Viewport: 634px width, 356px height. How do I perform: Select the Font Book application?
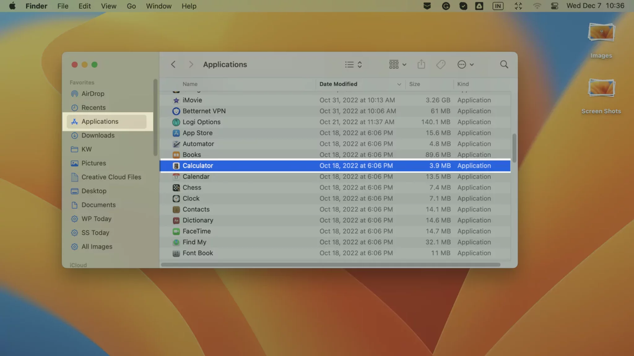click(x=335, y=253)
